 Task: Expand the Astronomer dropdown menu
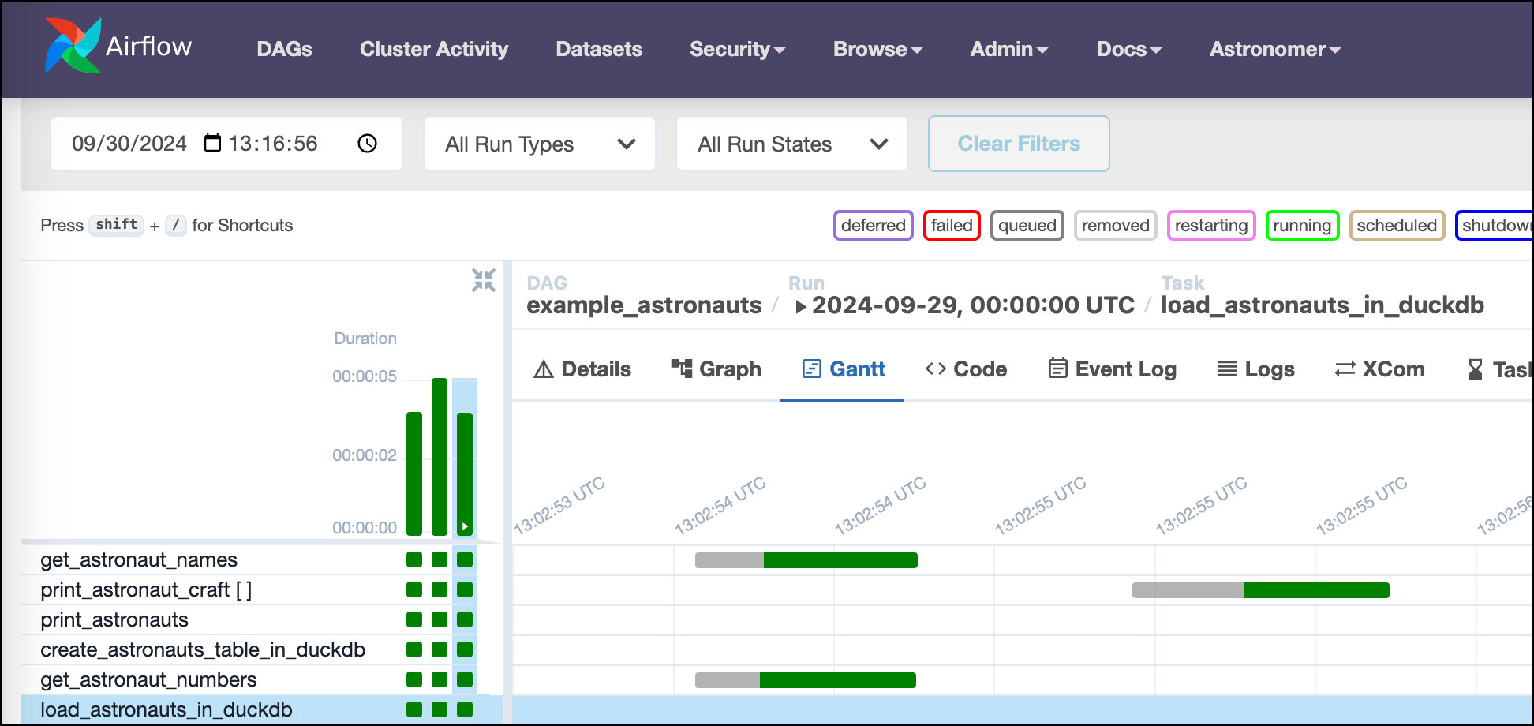[x=1275, y=49]
